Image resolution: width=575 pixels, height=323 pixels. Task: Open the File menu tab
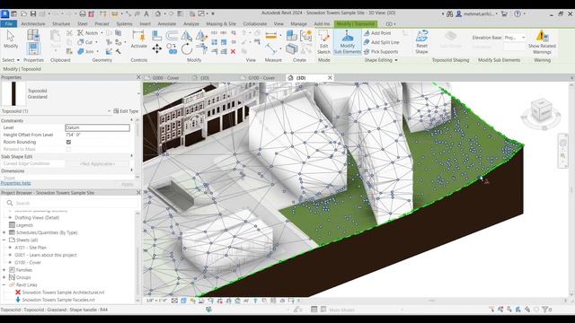(x=8, y=24)
